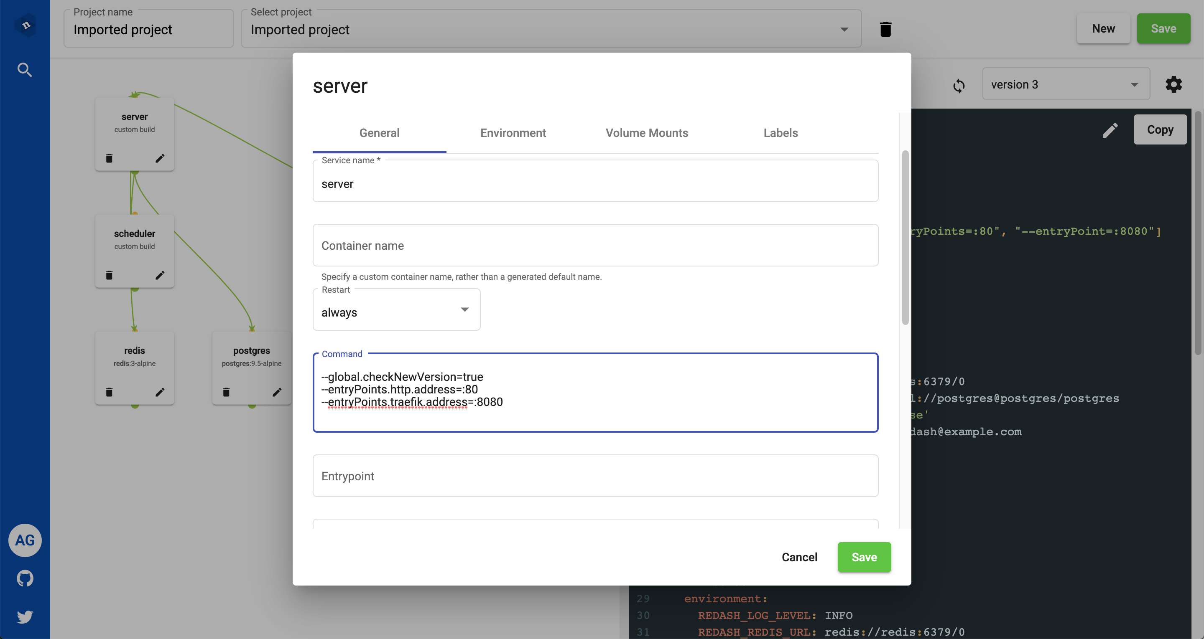Delete the redis service node
The image size is (1204, 639).
pyautogui.click(x=109, y=392)
